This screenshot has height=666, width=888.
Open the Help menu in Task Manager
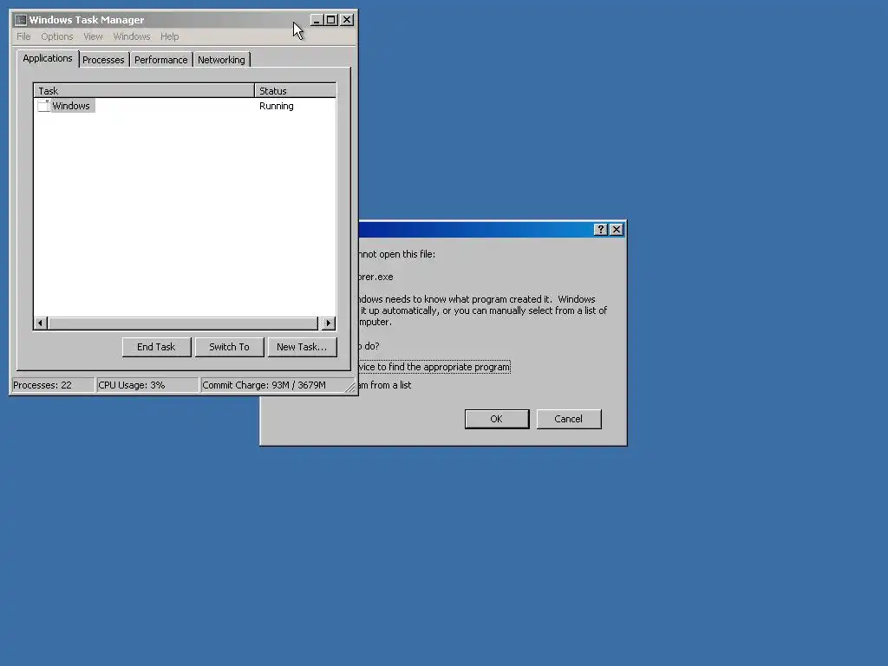tap(169, 36)
